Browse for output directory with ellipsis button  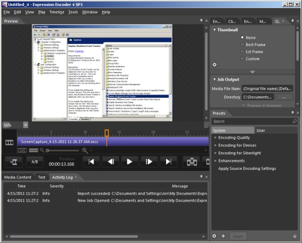[x=284, y=97]
